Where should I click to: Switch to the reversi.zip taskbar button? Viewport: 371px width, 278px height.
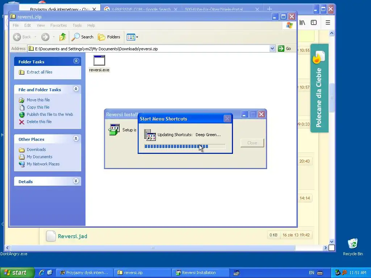142,273
